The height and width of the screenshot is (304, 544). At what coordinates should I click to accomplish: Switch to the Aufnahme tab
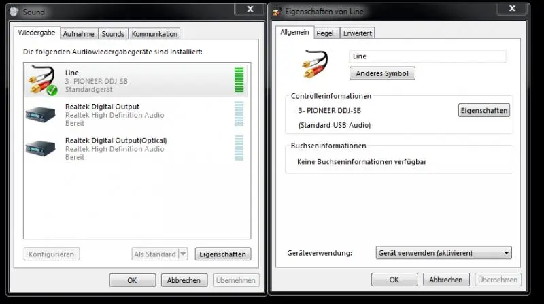click(x=79, y=33)
